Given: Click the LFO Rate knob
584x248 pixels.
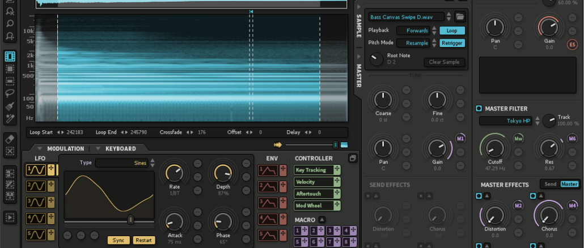Looking at the screenshot, I should (x=174, y=173).
